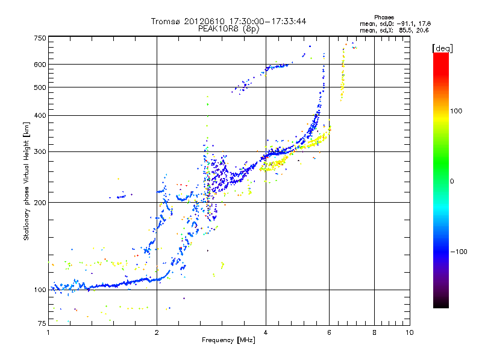The width and height of the screenshot is (482, 362).
Task: Click the x-axis tick label '10'
Action: [410, 332]
